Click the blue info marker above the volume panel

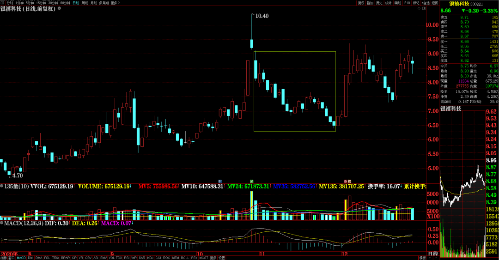(x=220, y=181)
